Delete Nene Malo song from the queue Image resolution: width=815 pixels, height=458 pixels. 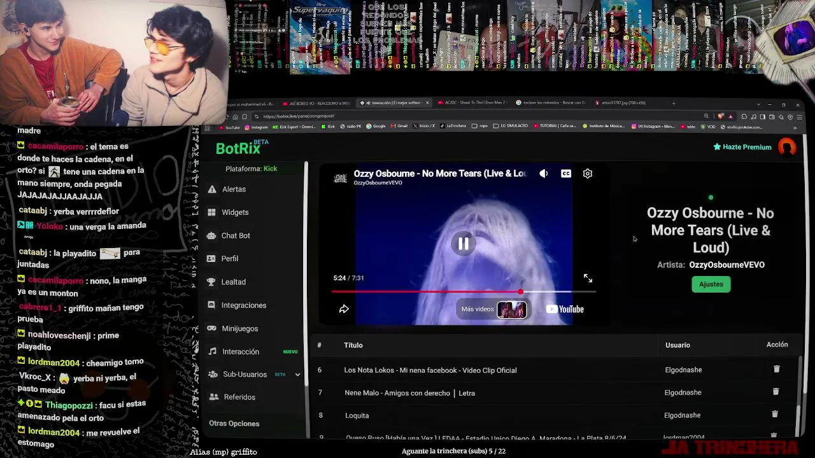coord(776,392)
